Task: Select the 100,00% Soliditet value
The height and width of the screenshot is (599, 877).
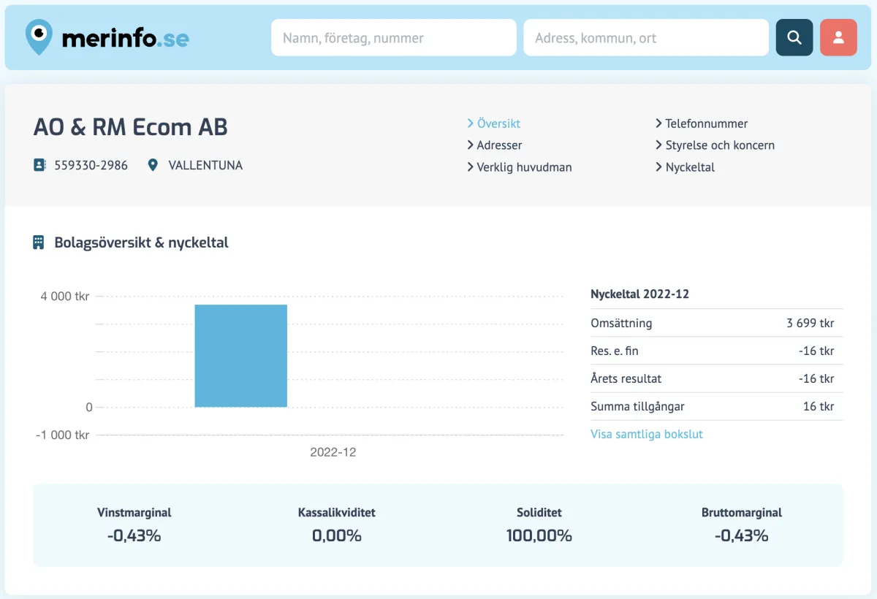Action: click(x=539, y=535)
